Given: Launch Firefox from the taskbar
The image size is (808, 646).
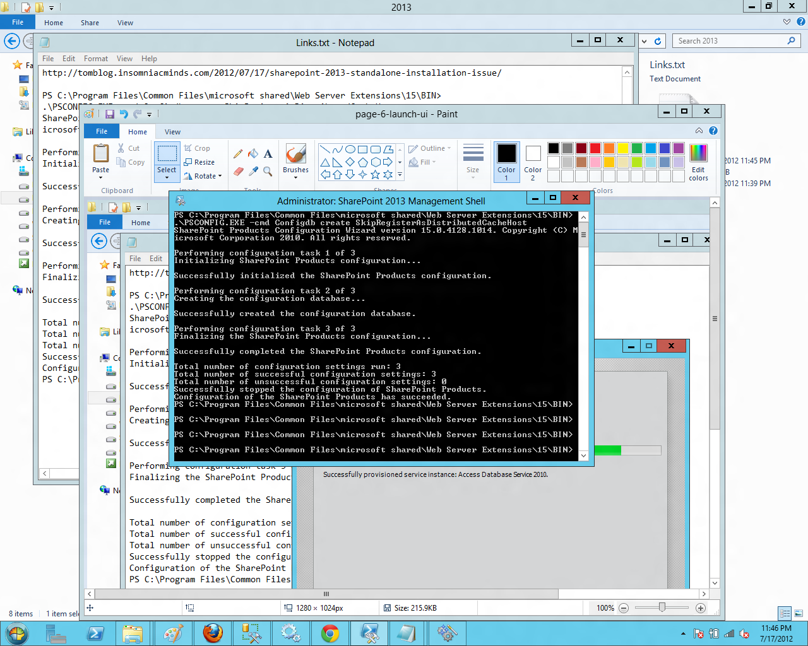Looking at the screenshot, I should (213, 633).
